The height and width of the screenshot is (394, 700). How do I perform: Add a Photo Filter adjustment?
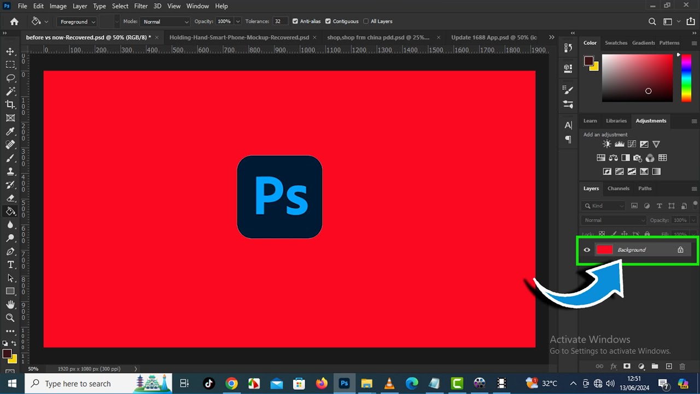pyautogui.click(x=638, y=158)
